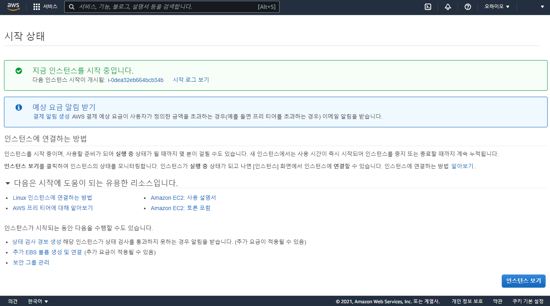Launch the CloudShell terminal icon
This screenshot has width=550, height=306.
[428, 7]
